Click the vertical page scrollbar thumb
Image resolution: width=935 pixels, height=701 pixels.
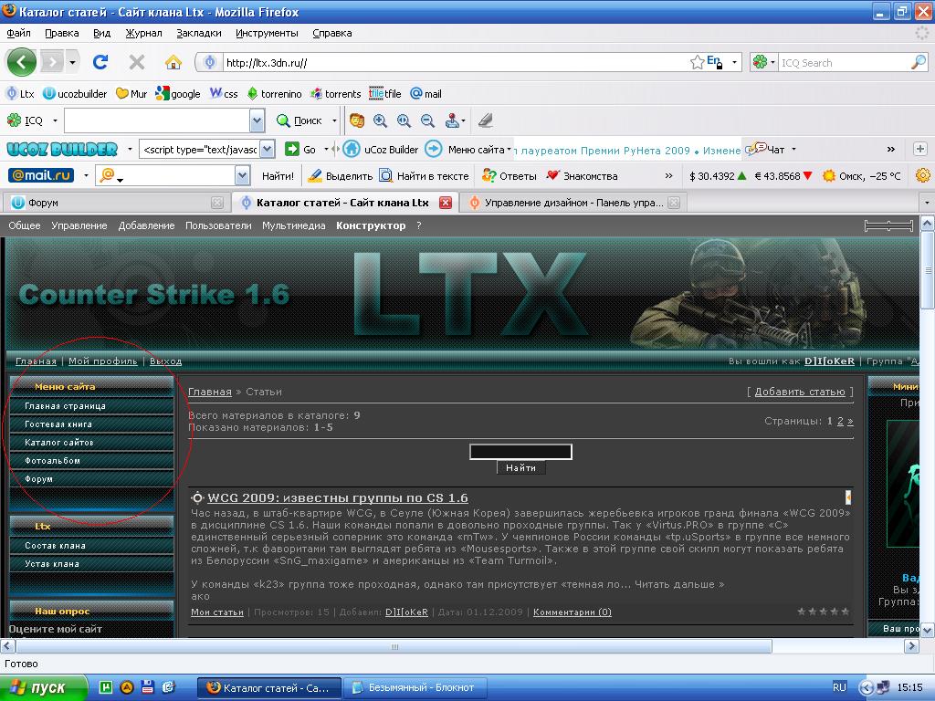928,271
